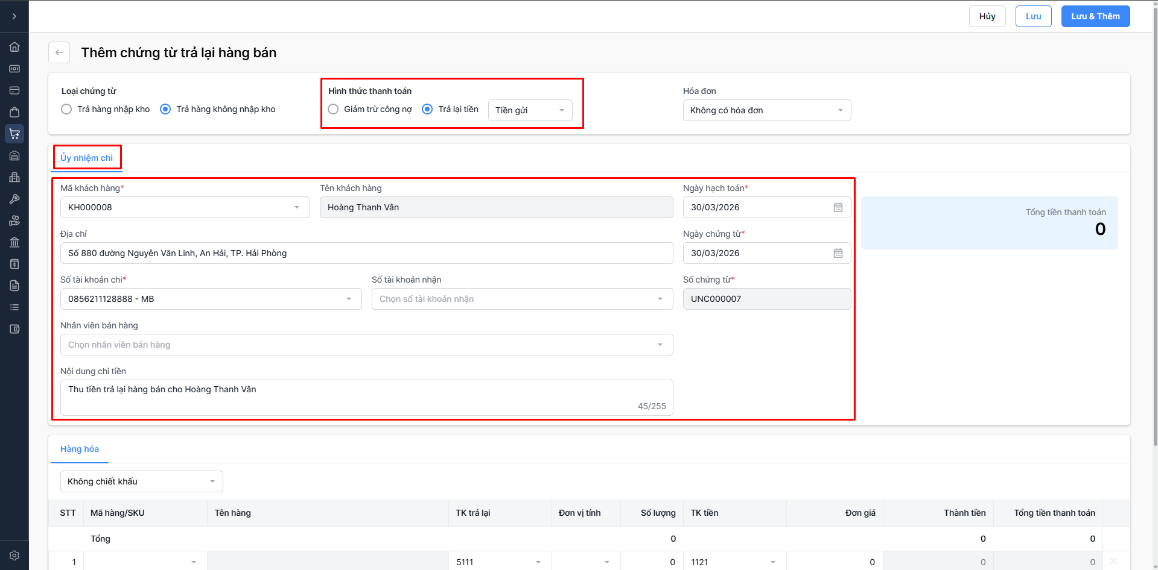
Task: Select the Hàng hóa tab
Action: [80, 449]
